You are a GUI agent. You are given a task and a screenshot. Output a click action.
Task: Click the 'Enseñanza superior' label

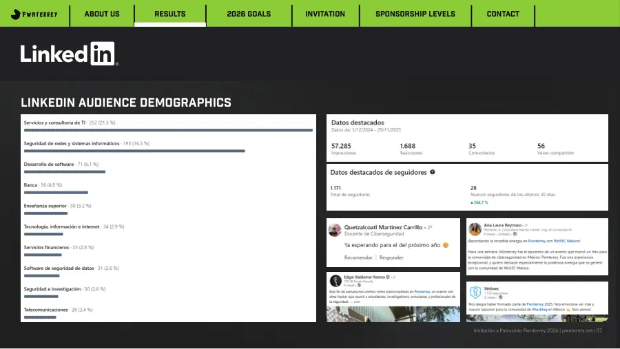45,206
